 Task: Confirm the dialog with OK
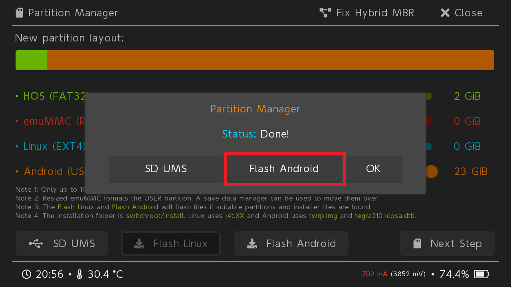point(373,169)
